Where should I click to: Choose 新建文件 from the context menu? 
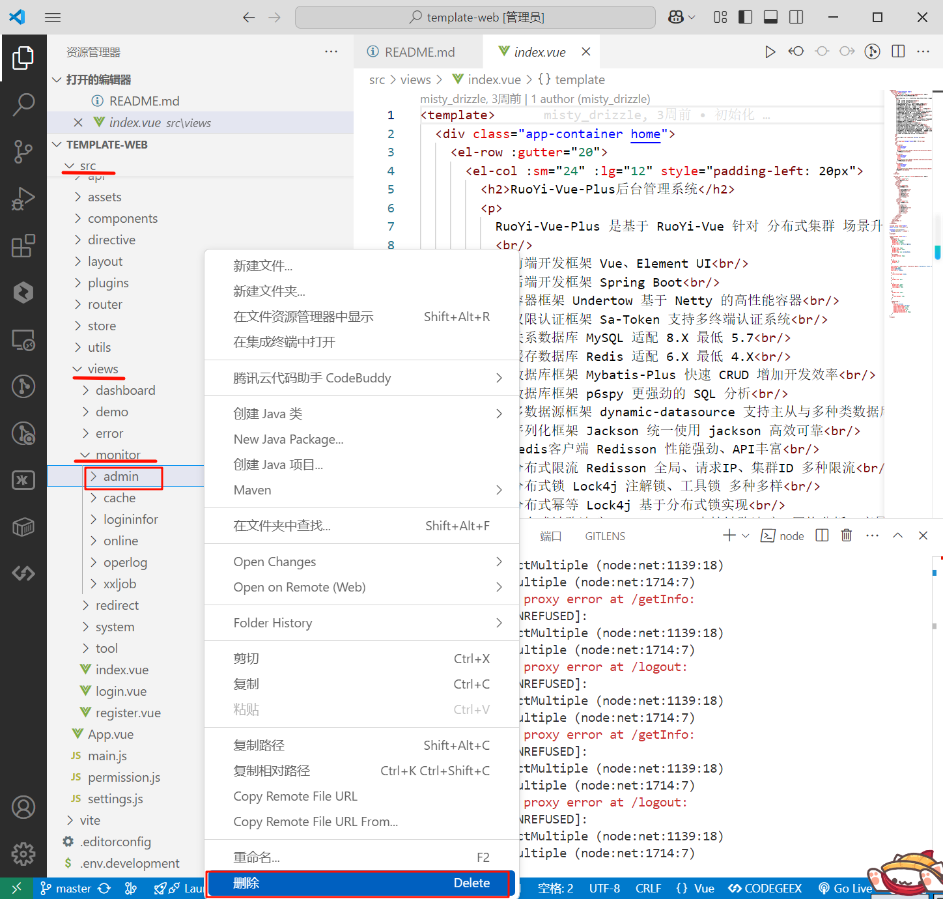(361, 266)
